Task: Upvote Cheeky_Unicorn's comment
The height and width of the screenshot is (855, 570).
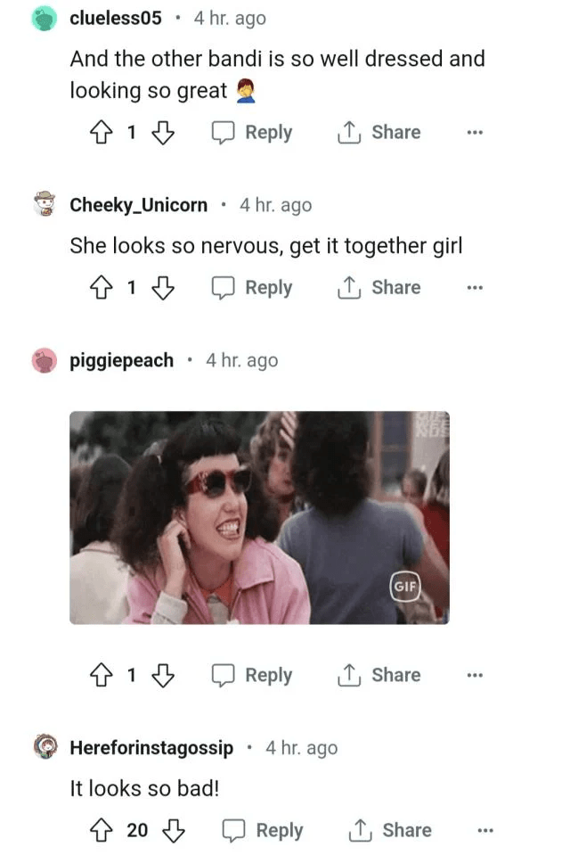Action: tap(101, 287)
